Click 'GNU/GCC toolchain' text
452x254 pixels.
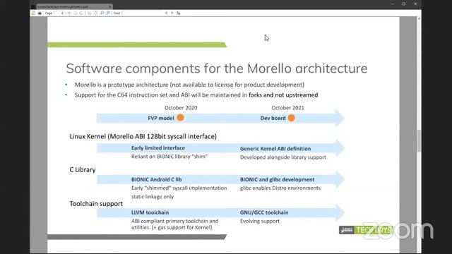[x=264, y=212]
